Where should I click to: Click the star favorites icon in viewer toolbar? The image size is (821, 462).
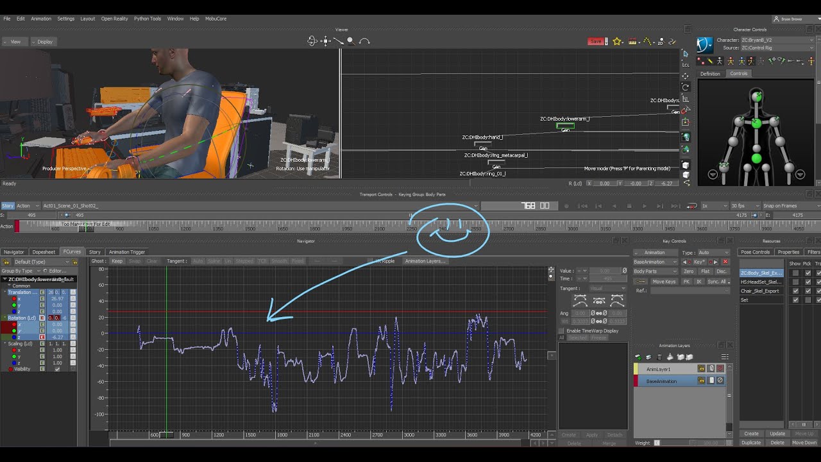coord(617,41)
